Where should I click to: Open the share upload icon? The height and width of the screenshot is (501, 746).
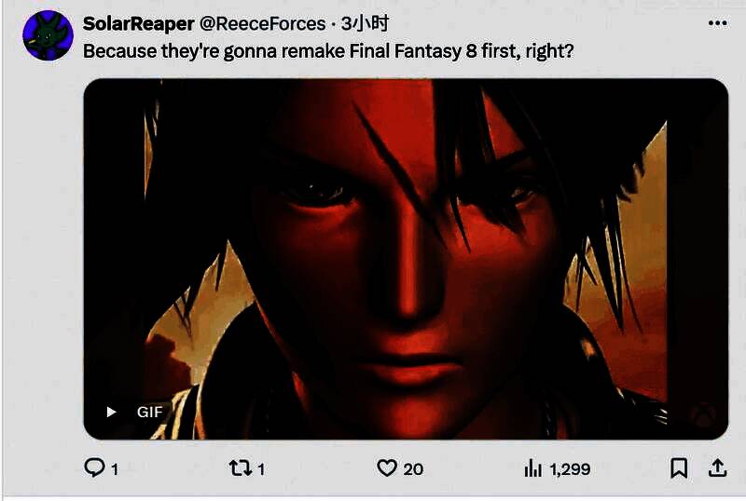coord(717,468)
